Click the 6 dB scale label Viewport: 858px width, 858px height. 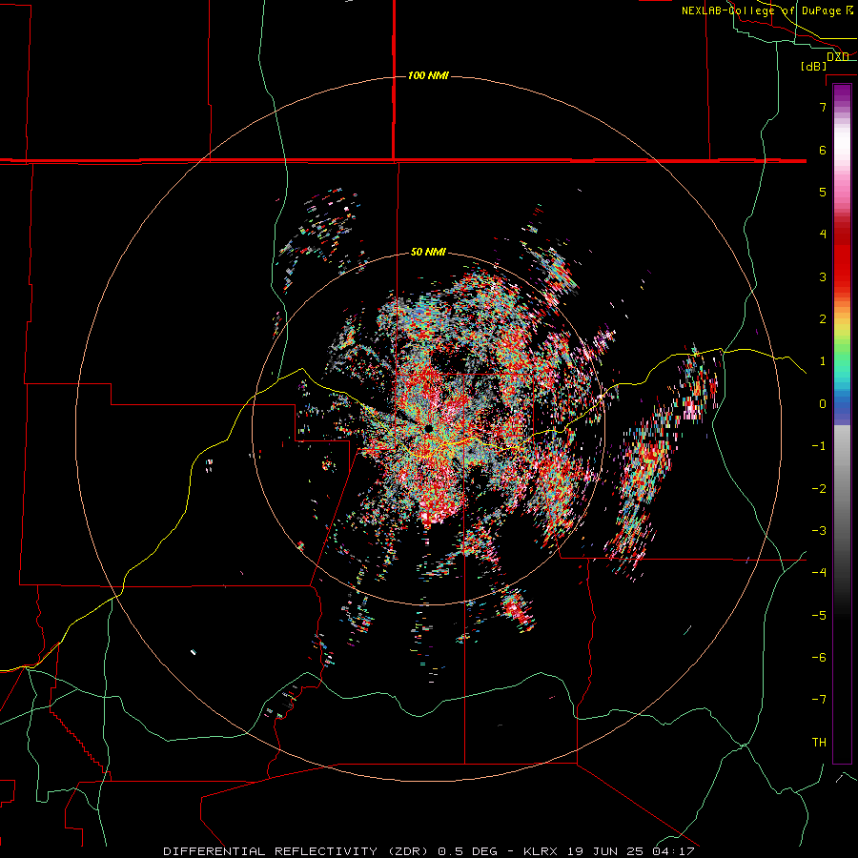coord(823,150)
